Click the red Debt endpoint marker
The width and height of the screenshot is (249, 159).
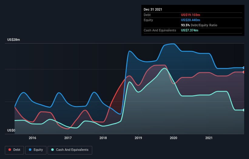pyautogui.click(x=244, y=72)
